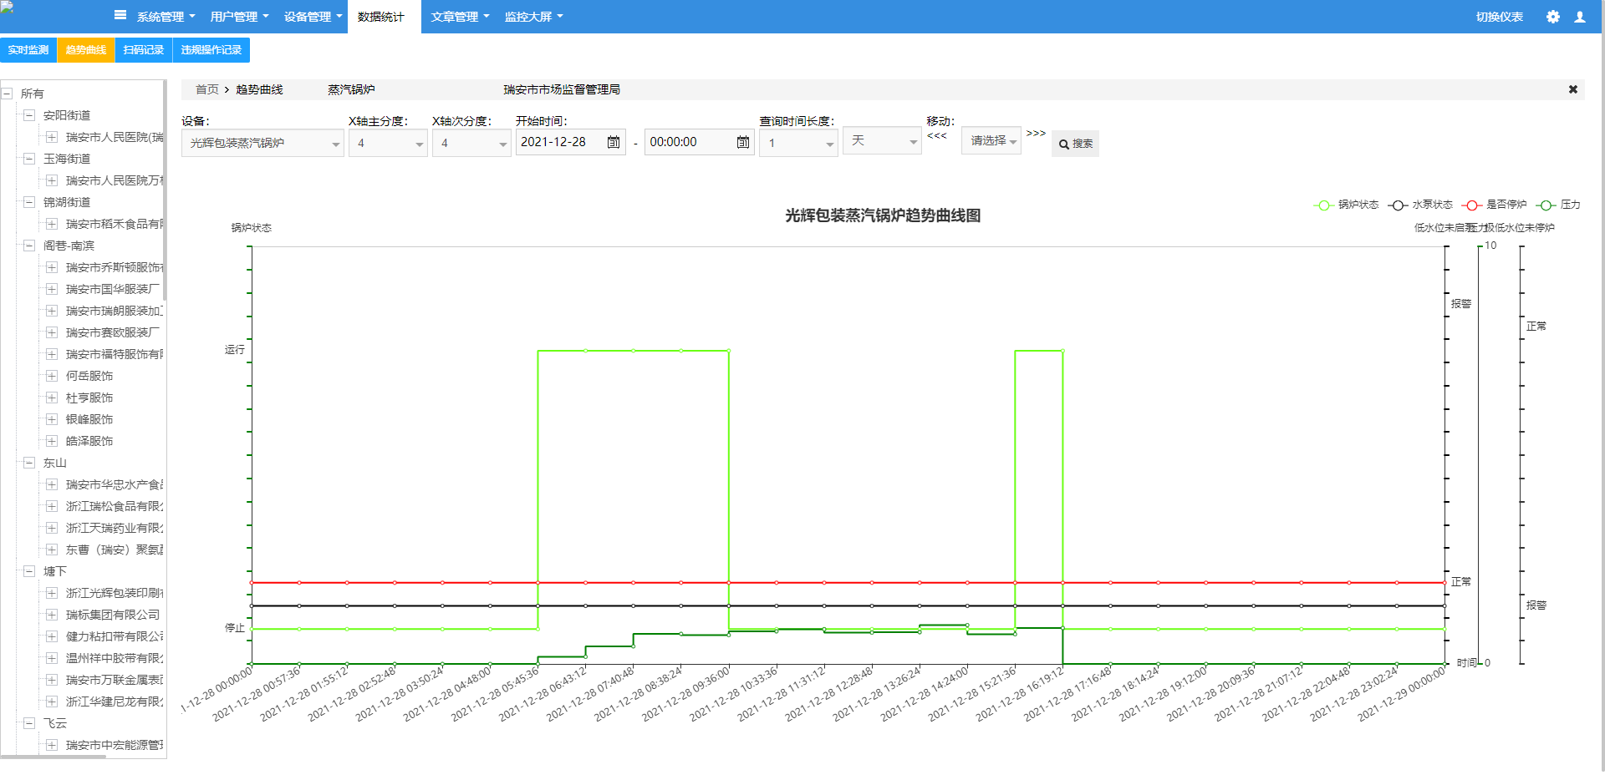Select 杜亨服饰 in the tree
This screenshot has height=780, width=1605.
coord(89,398)
